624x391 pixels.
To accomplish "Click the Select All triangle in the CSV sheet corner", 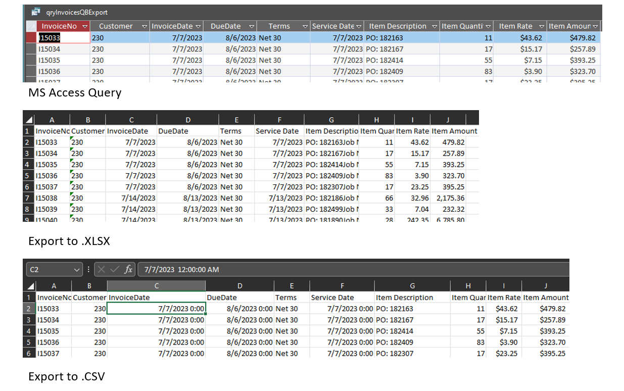I will tap(30, 285).
